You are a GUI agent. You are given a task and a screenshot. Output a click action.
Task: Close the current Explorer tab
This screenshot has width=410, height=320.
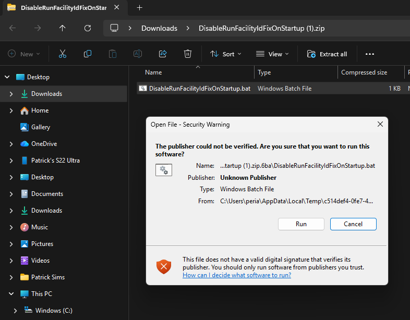[x=117, y=8]
